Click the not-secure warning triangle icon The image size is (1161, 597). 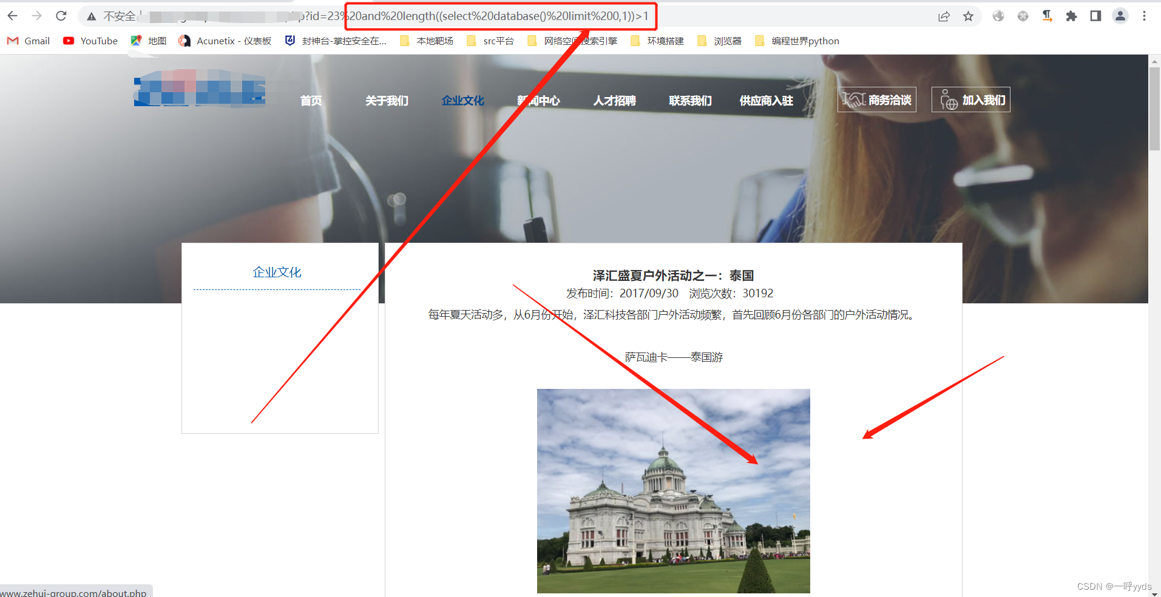91,16
